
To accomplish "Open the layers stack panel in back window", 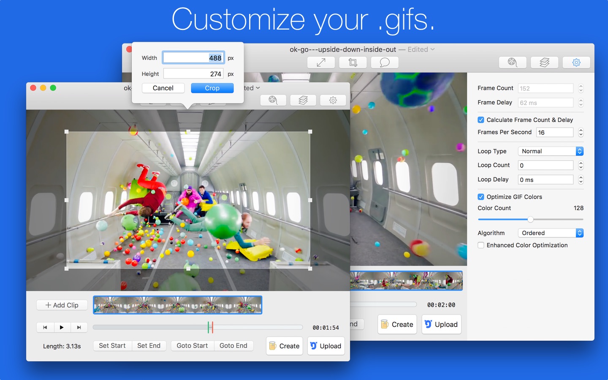I will (544, 62).
